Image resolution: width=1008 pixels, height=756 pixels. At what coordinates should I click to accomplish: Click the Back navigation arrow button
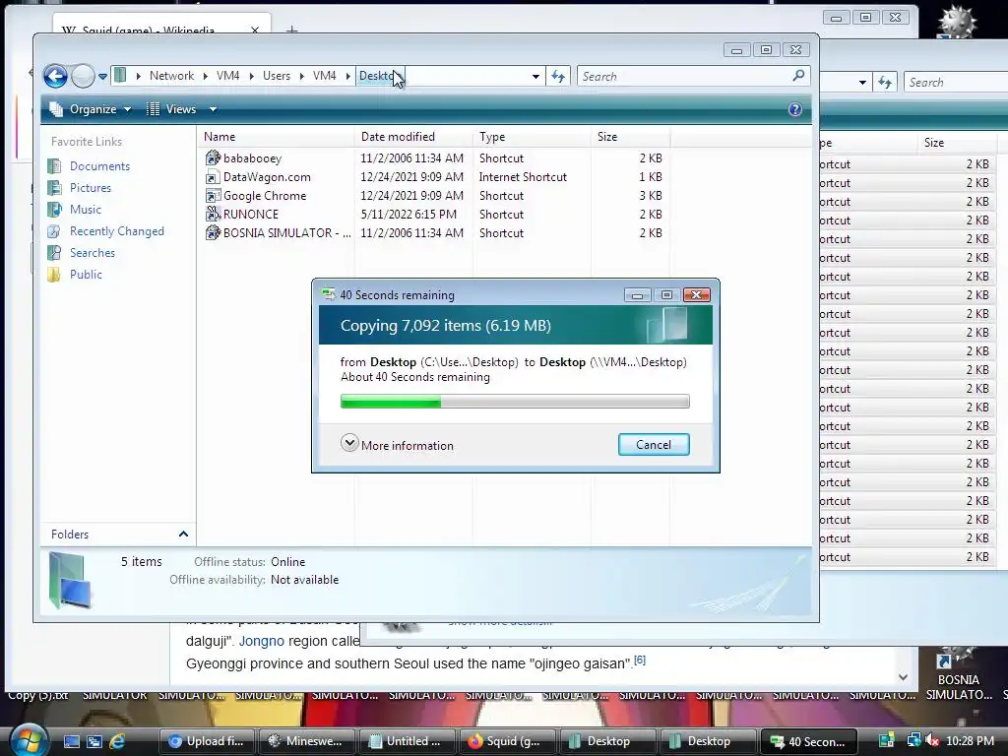[x=55, y=76]
